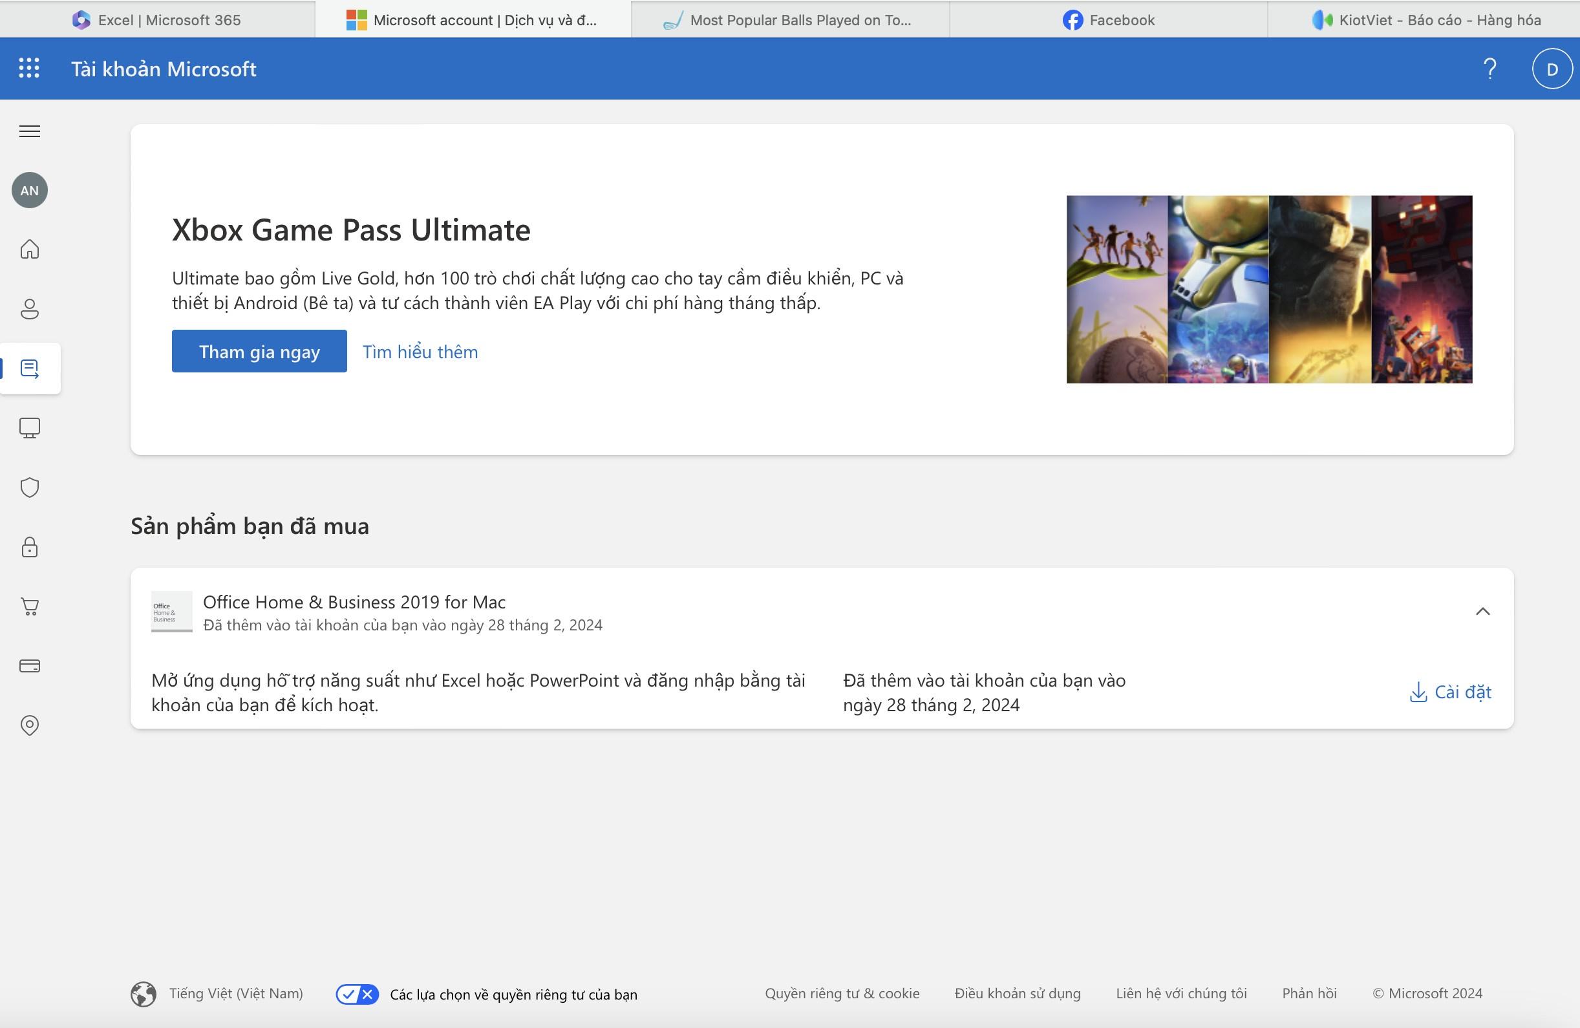
Task: Open Order history cart icon
Action: click(x=29, y=606)
